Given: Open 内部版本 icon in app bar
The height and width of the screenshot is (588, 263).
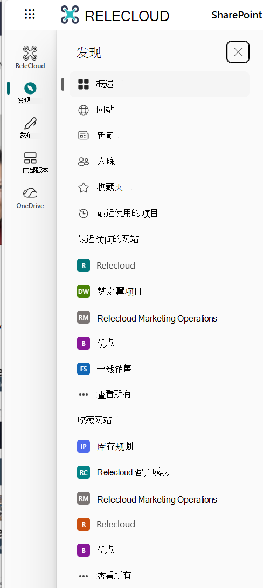Looking at the screenshot, I should pos(30,158).
